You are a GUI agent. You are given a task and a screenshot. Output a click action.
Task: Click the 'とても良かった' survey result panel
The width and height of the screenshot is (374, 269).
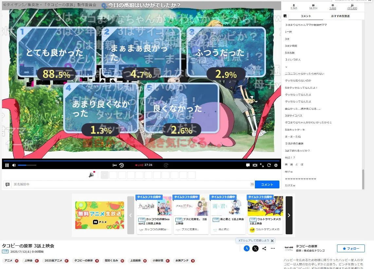click(56, 52)
